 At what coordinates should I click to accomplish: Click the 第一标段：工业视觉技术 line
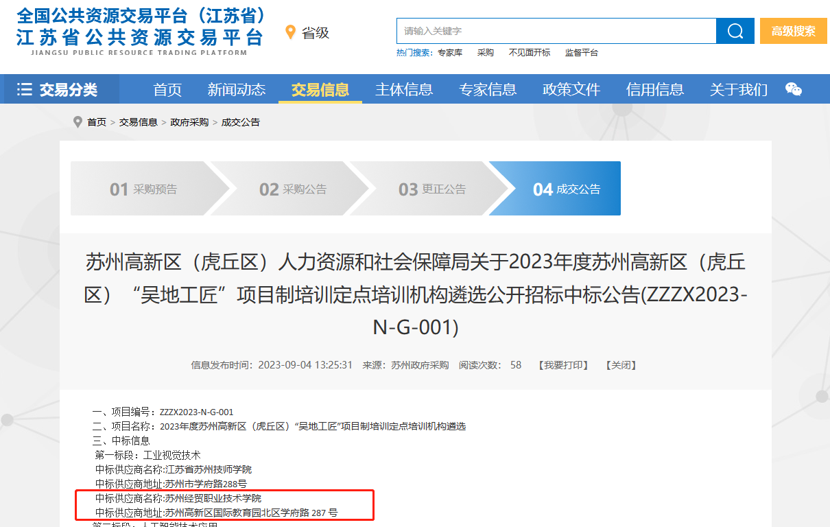pyautogui.click(x=147, y=455)
